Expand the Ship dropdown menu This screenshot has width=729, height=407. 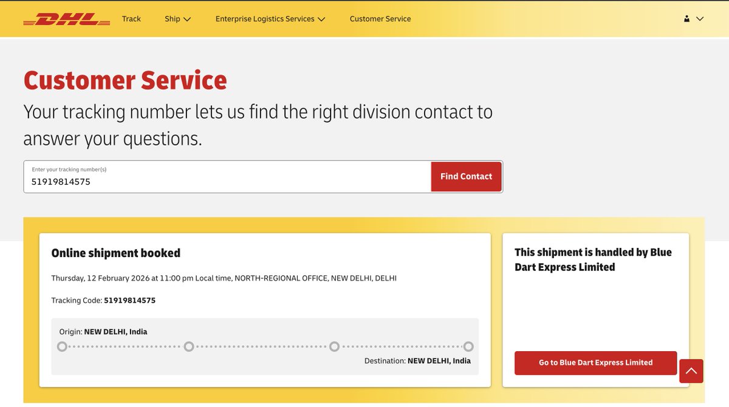177,19
